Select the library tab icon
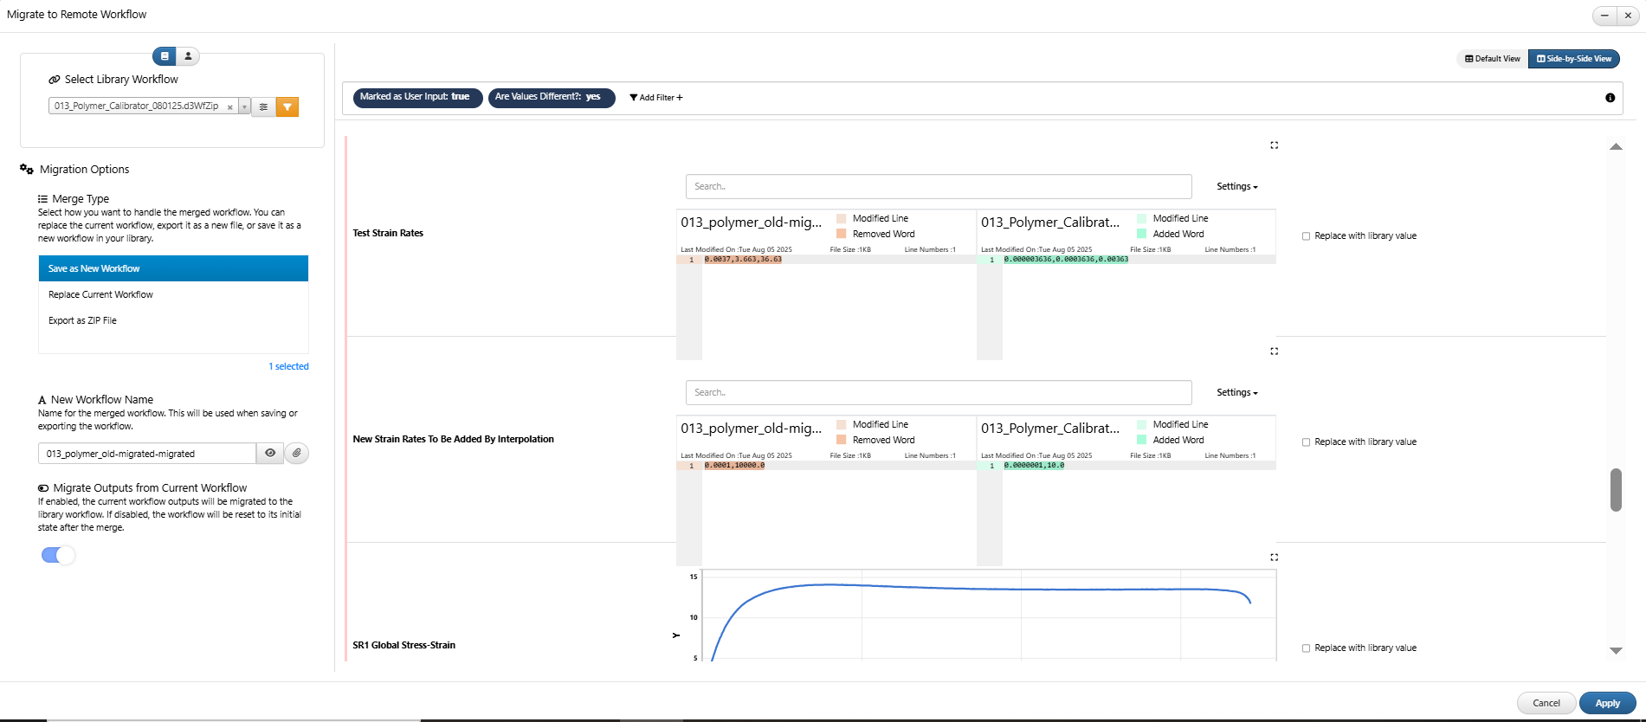The width and height of the screenshot is (1646, 722). click(x=165, y=56)
